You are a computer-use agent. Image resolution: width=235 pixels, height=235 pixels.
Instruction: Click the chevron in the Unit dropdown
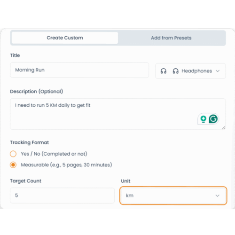click(x=217, y=196)
